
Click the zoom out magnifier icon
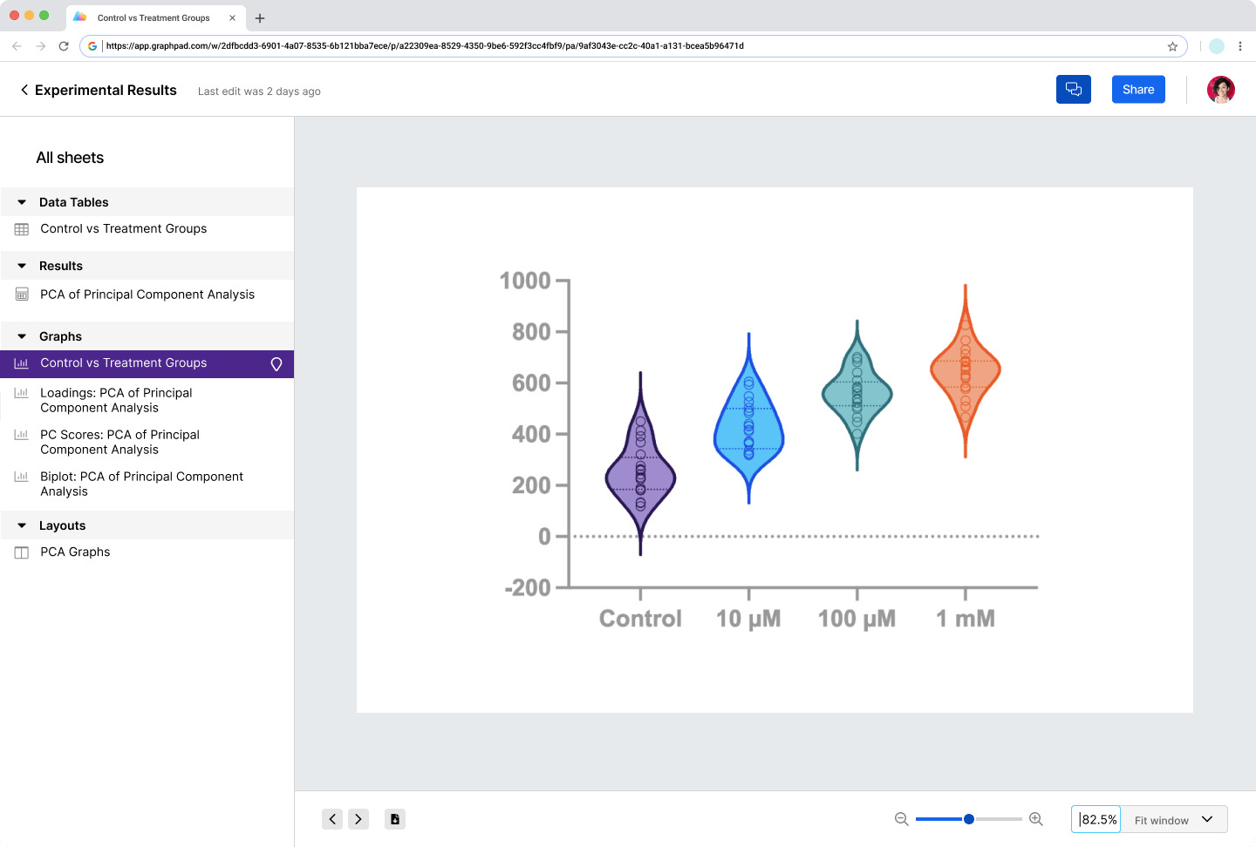(x=901, y=819)
